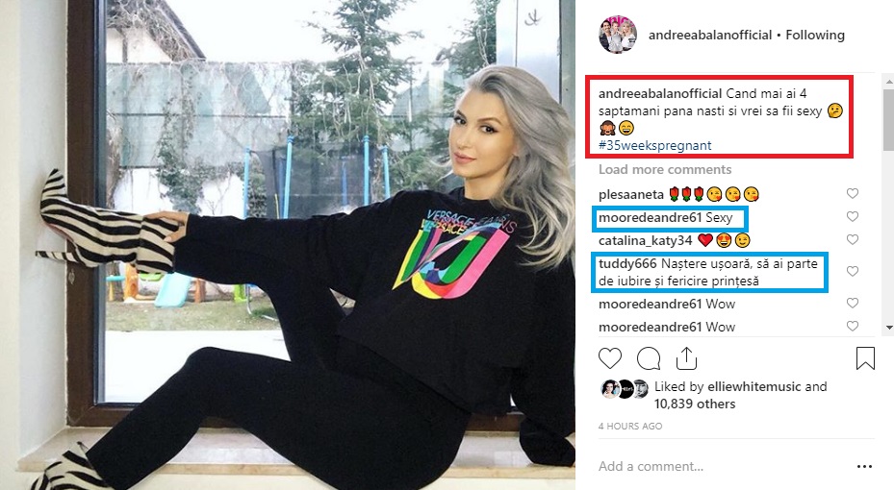This screenshot has height=490, width=894.
Task: Click the comments scrollbar down arrow
Action: click(x=889, y=328)
